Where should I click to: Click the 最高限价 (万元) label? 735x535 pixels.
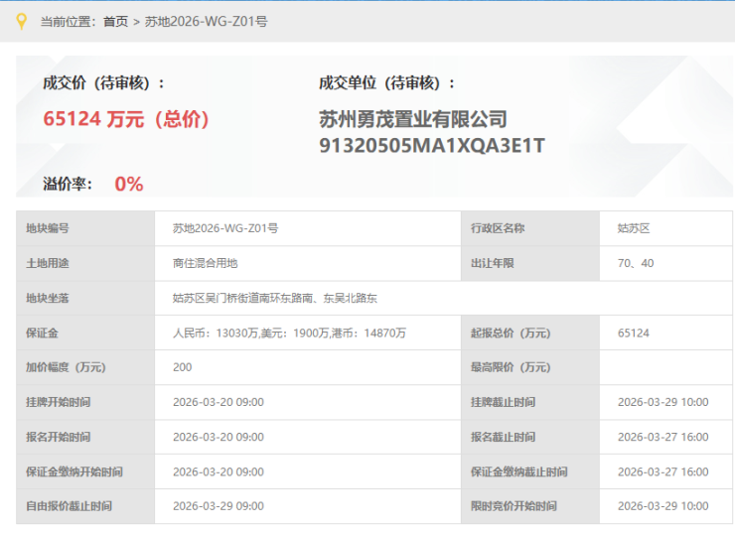coord(511,367)
